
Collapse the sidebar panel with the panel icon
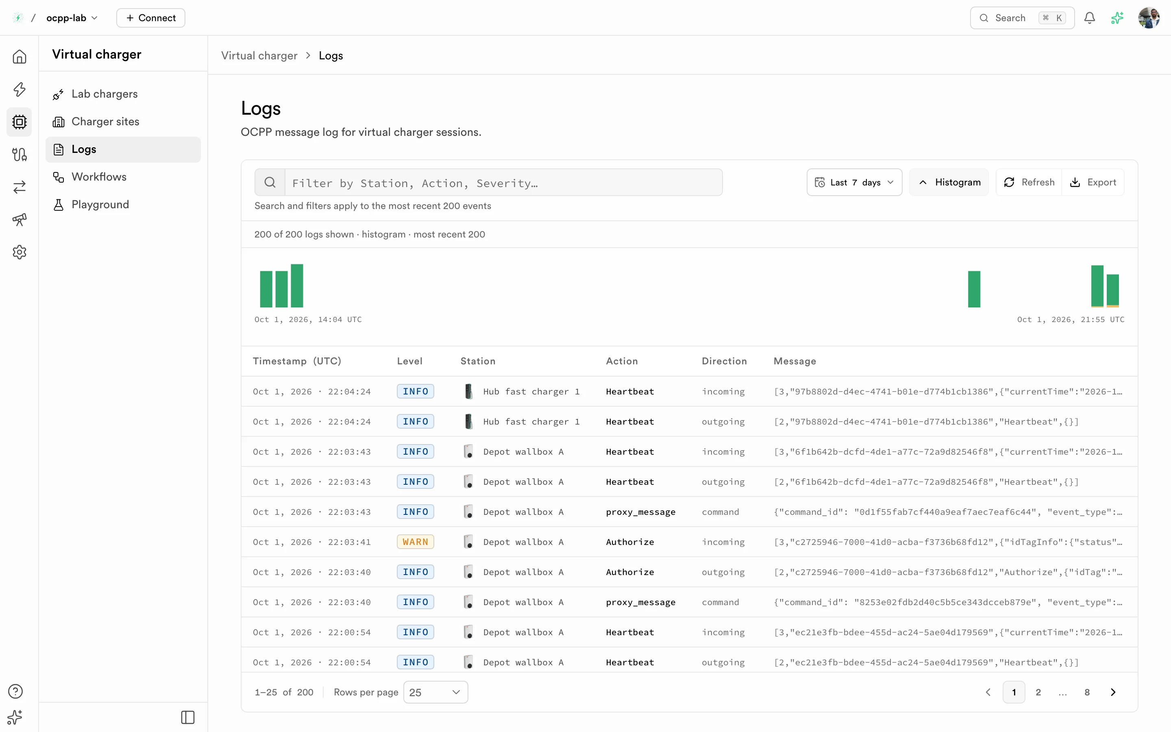pyautogui.click(x=188, y=717)
